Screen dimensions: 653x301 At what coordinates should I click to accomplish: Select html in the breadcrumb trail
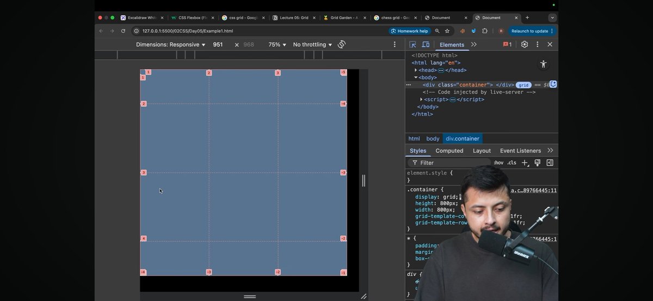[414, 139]
